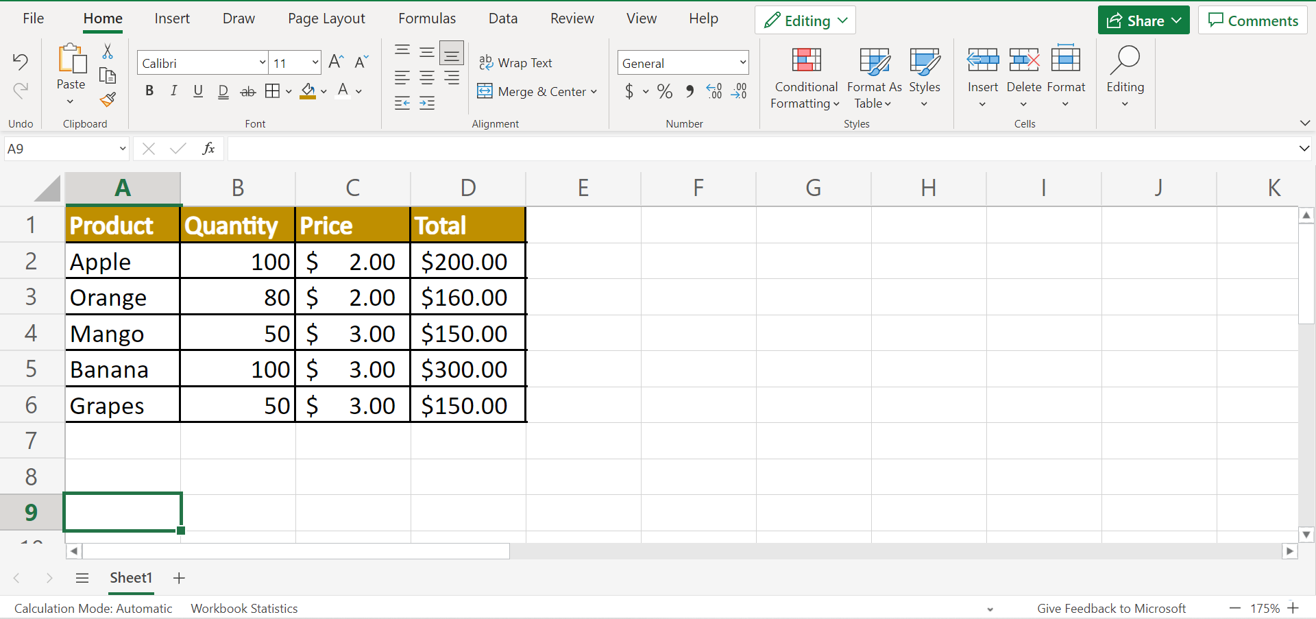The height and width of the screenshot is (619, 1316).
Task: Apply underline to selection
Action: (x=198, y=90)
